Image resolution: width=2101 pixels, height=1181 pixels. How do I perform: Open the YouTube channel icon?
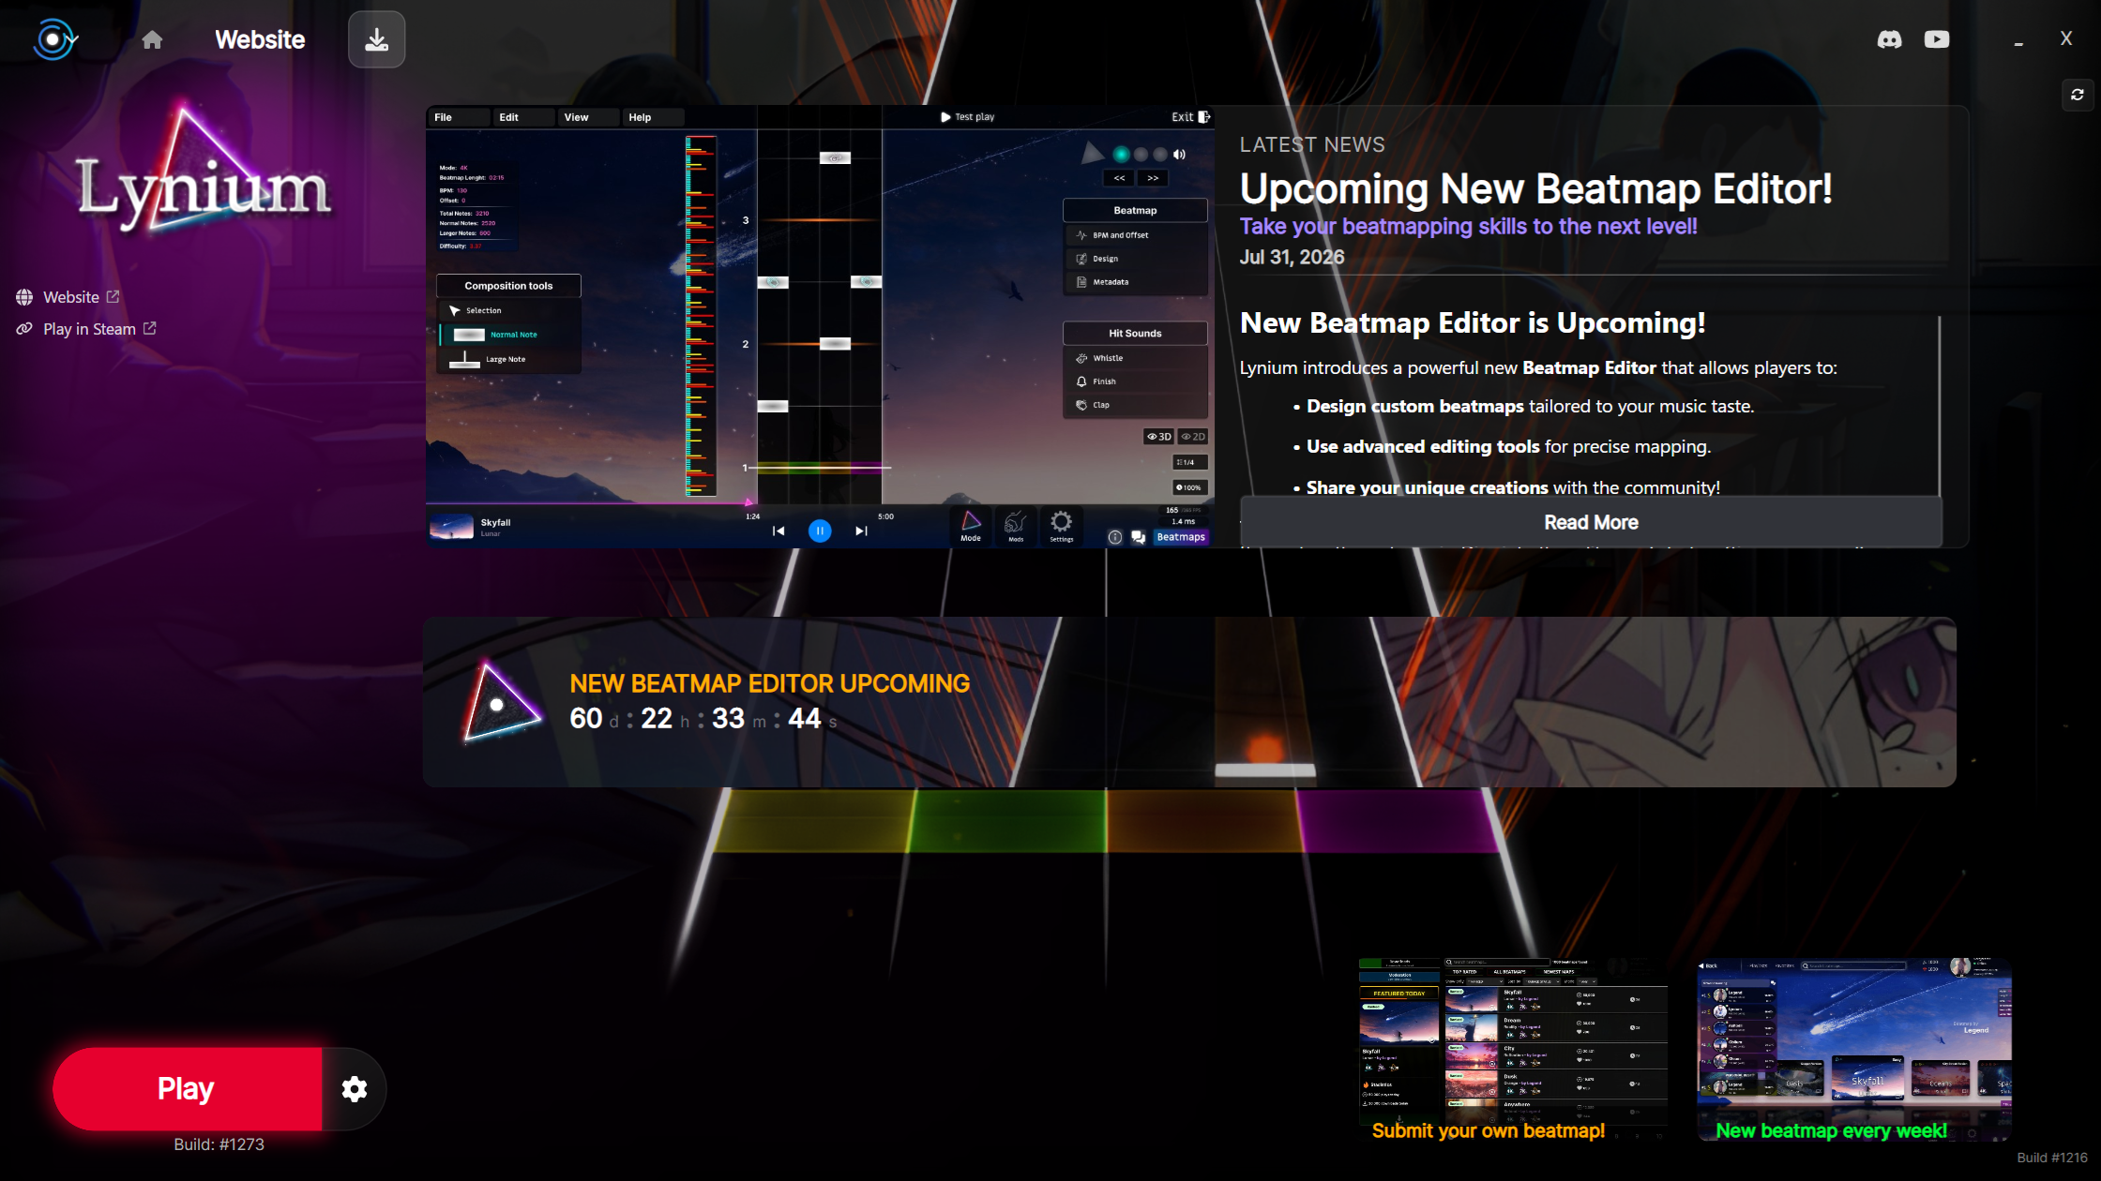click(x=1937, y=39)
